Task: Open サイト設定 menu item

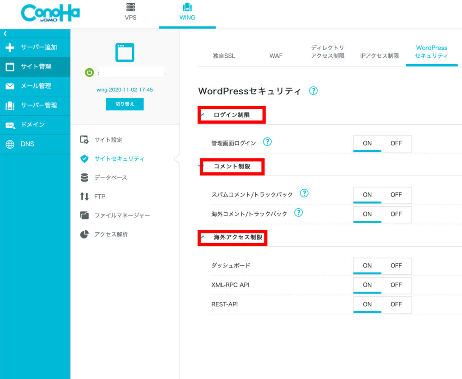Action: coord(108,140)
